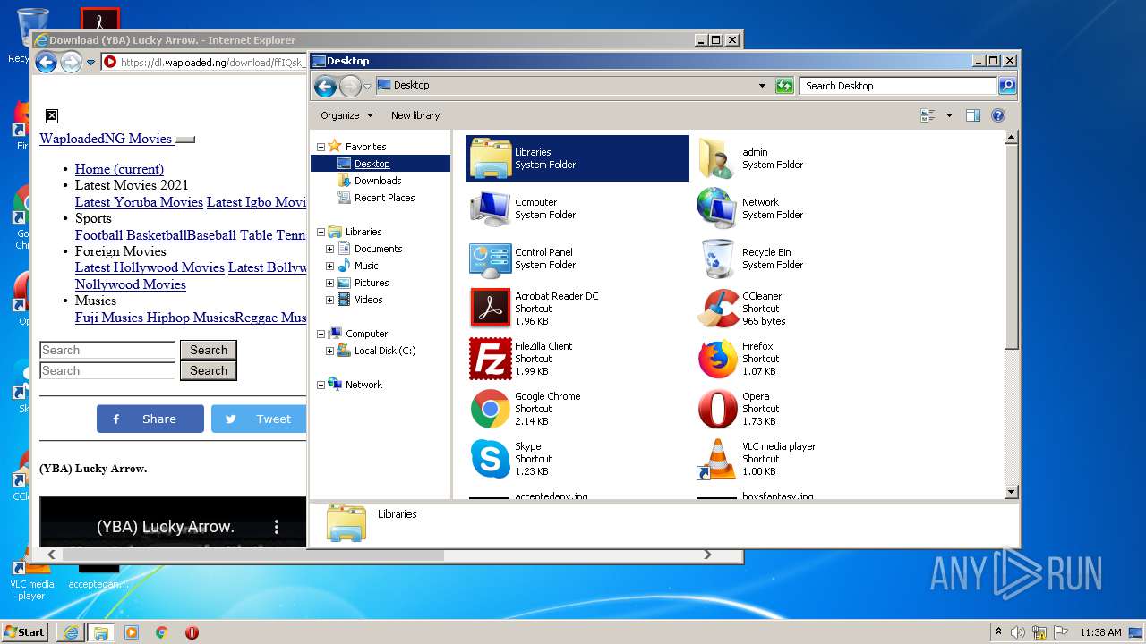The image size is (1146, 644).
Task: Click the Explorer vertical scrollbar down arrow
Action: (x=1012, y=492)
